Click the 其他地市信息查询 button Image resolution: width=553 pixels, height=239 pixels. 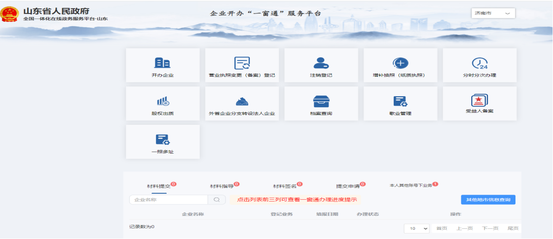pos(488,200)
